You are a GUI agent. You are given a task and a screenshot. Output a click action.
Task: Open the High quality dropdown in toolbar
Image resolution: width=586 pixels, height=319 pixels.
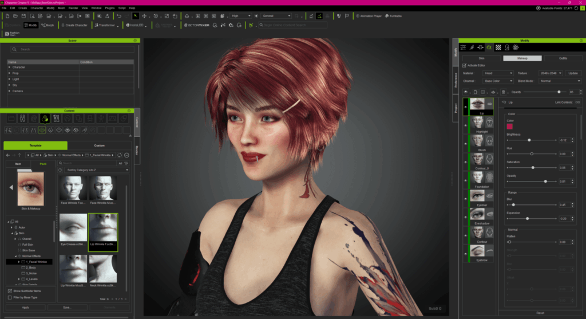240,16
